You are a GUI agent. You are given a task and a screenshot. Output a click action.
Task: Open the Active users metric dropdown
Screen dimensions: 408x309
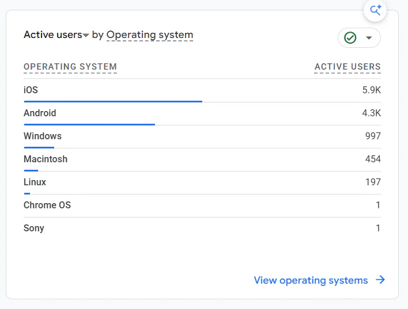coord(56,35)
